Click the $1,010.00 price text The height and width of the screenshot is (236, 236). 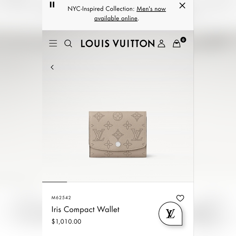(x=66, y=221)
